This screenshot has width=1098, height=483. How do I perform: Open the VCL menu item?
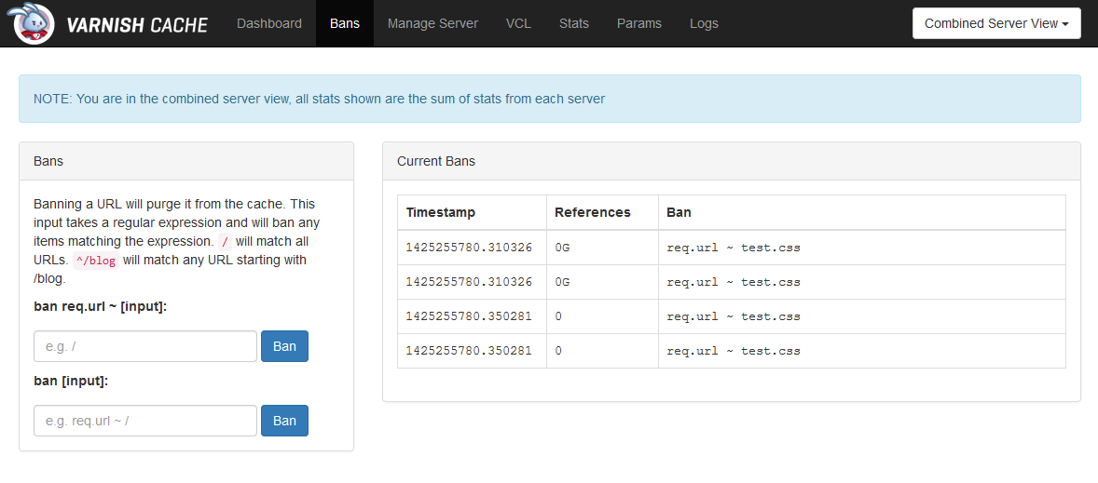tap(518, 23)
